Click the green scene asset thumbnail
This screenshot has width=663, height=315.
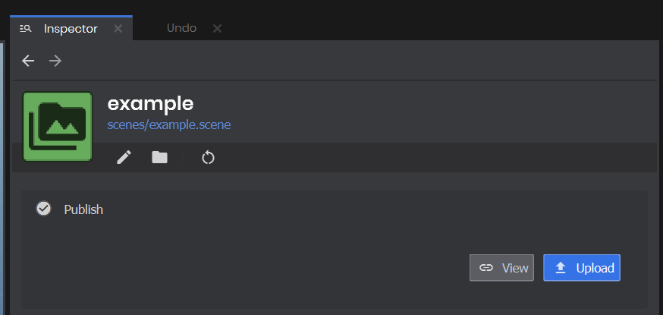pyautogui.click(x=58, y=126)
